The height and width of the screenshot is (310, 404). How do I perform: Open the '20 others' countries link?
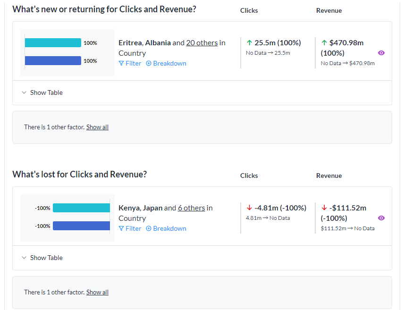coord(202,43)
